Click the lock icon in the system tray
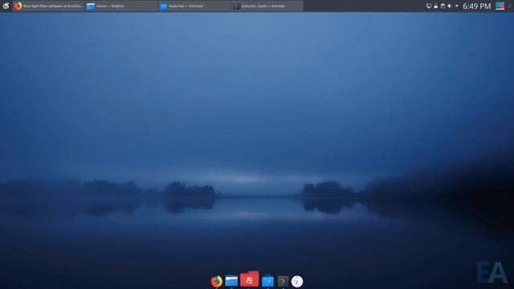Viewport: 514px width, 289px height. coord(435,6)
